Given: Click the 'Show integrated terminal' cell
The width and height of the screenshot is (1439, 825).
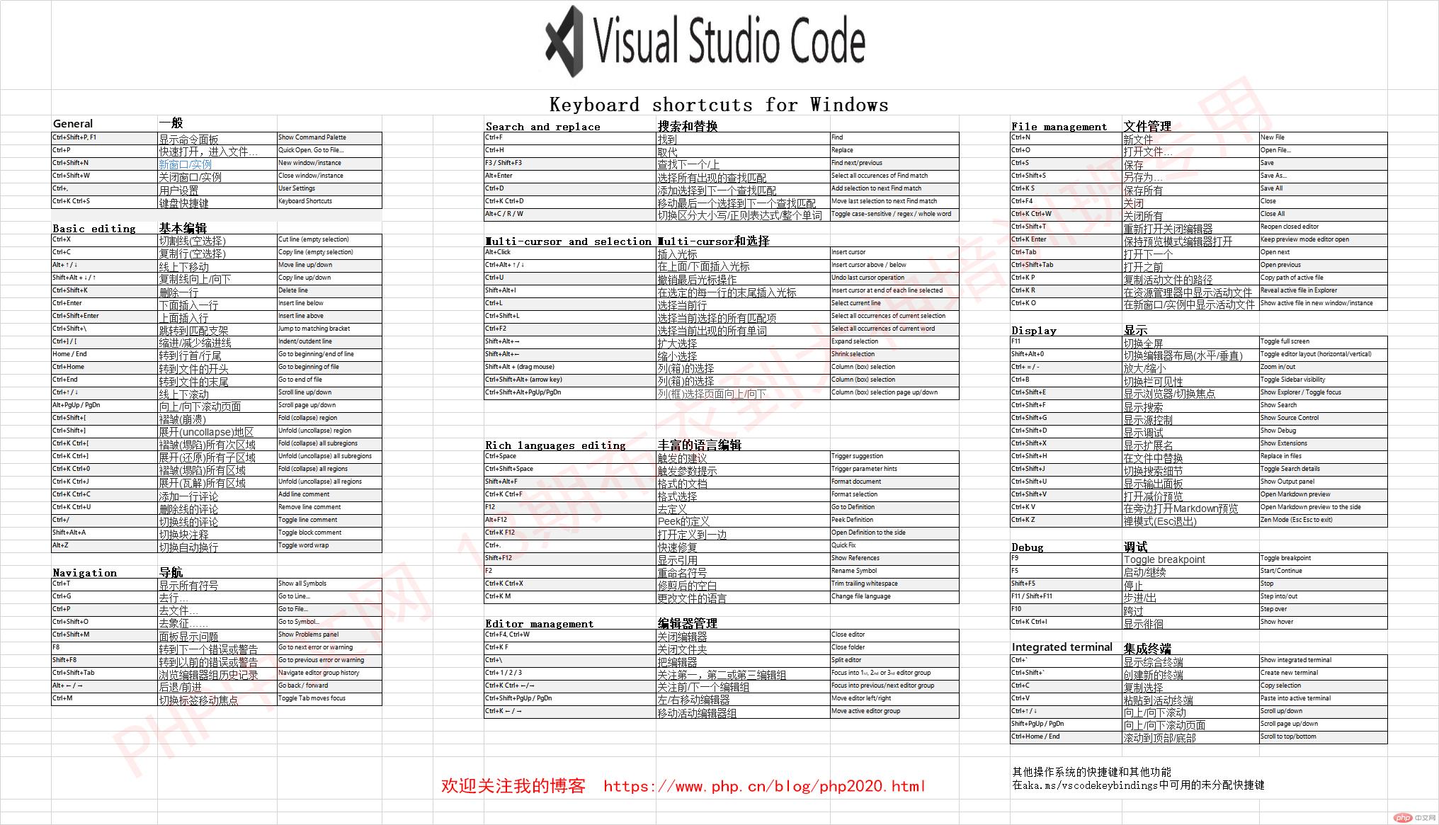Looking at the screenshot, I should pos(1323,661).
